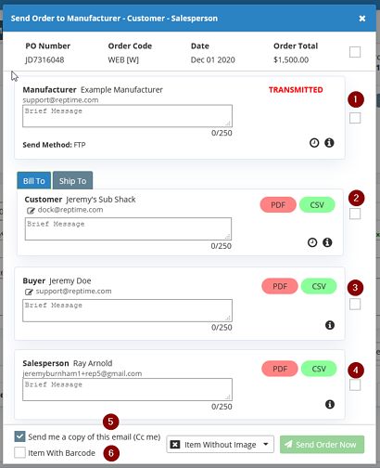The width and height of the screenshot is (380, 468).
Task: Click the Salesperson section info icon
Action: point(330,404)
